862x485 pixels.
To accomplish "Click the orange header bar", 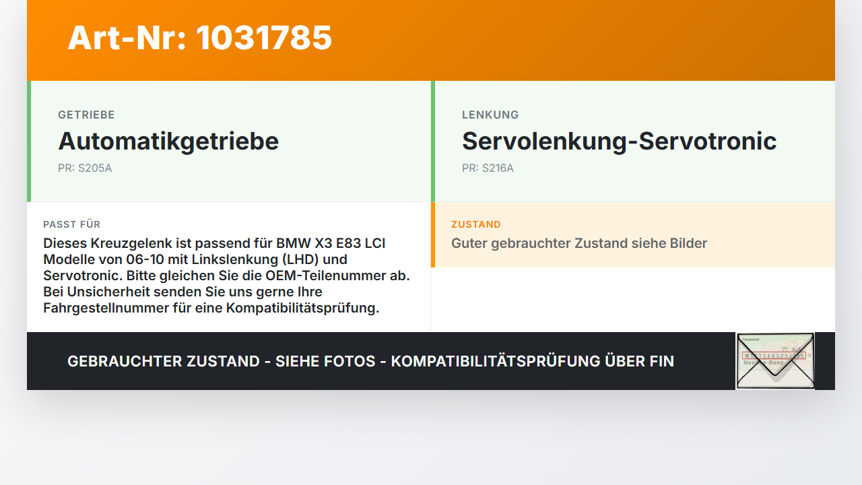I will 431,40.
